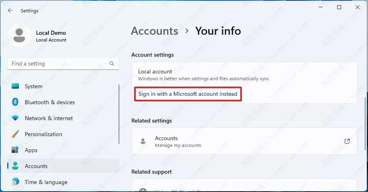Click the System monitor icon
Viewport: 368px width, 192px height.
tap(16, 86)
